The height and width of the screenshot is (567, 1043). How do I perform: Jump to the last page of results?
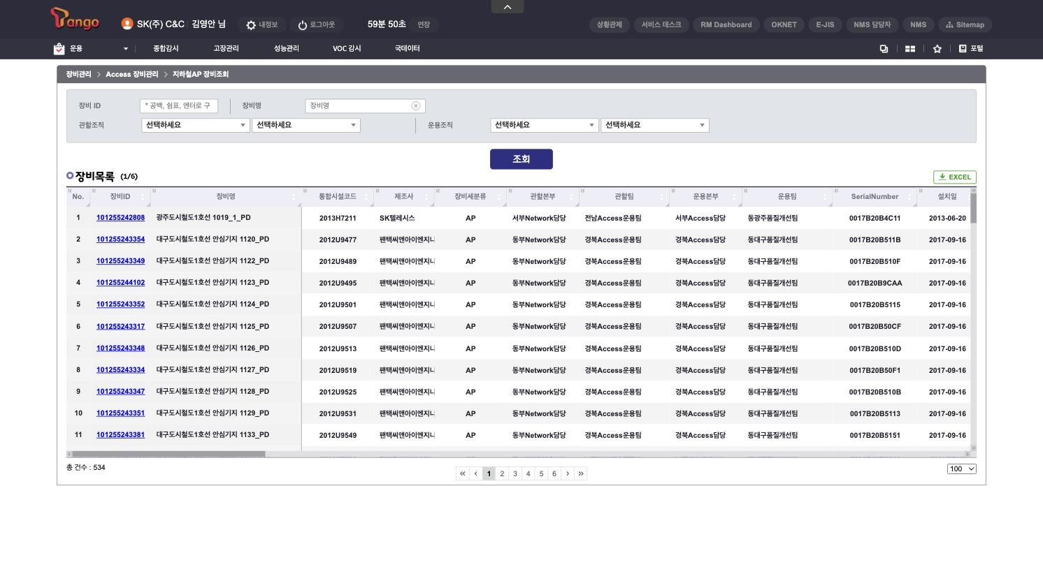(x=581, y=473)
